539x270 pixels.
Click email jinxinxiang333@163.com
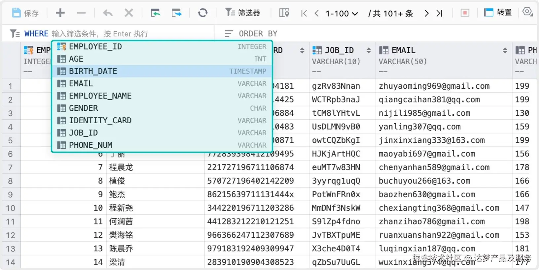[432, 140]
